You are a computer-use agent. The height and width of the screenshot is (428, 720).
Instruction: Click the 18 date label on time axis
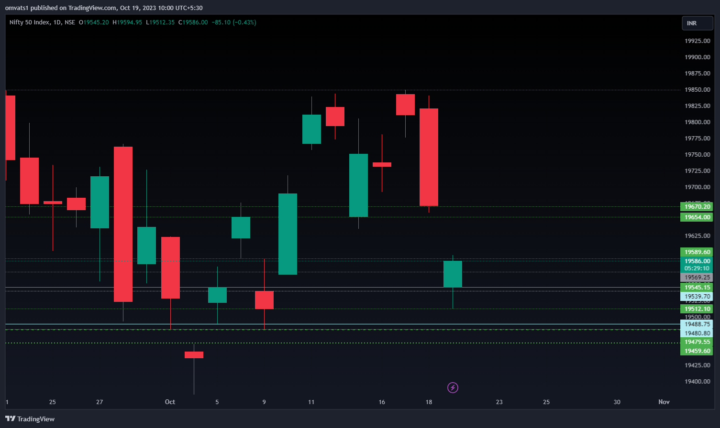click(429, 402)
